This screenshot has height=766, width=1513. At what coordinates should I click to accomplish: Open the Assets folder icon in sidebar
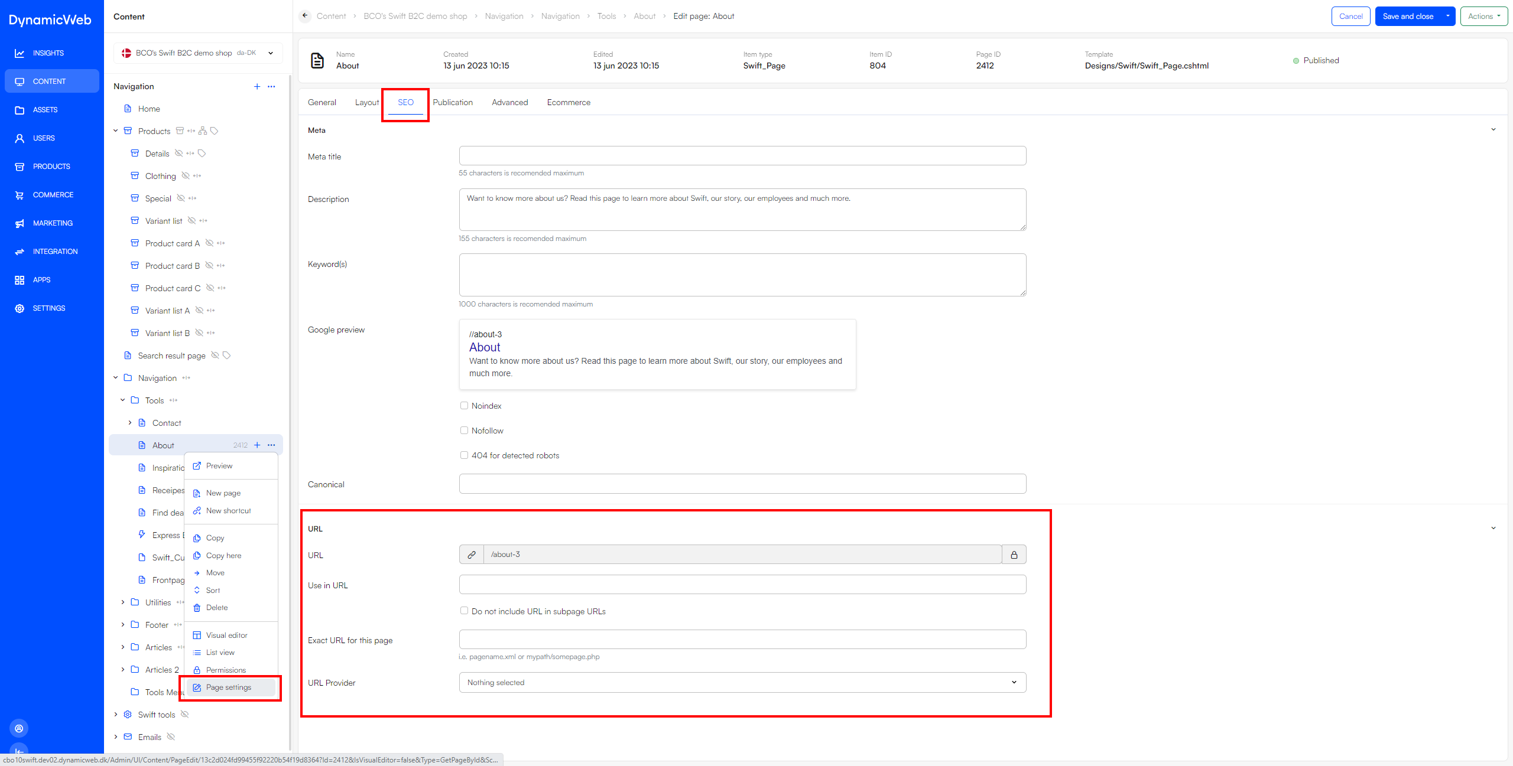click(20, 110)
